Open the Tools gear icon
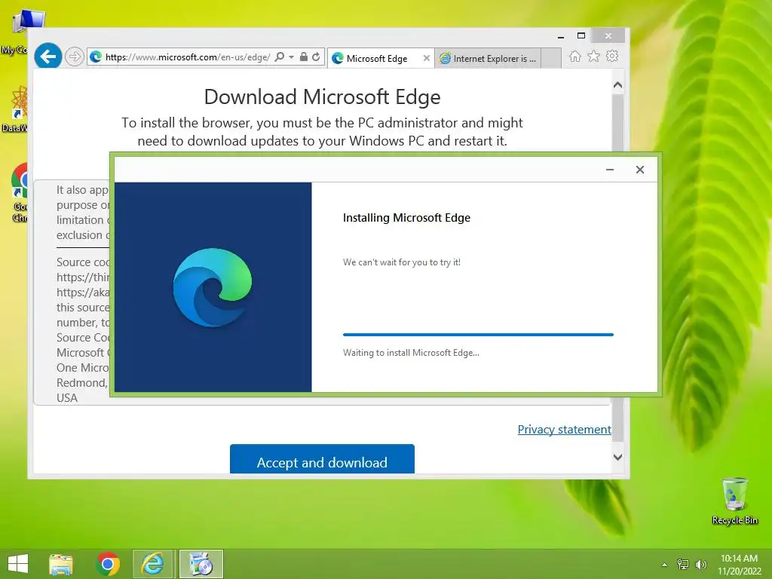The height and width of the screenshot is (579, 772). [x=612, y=56]
